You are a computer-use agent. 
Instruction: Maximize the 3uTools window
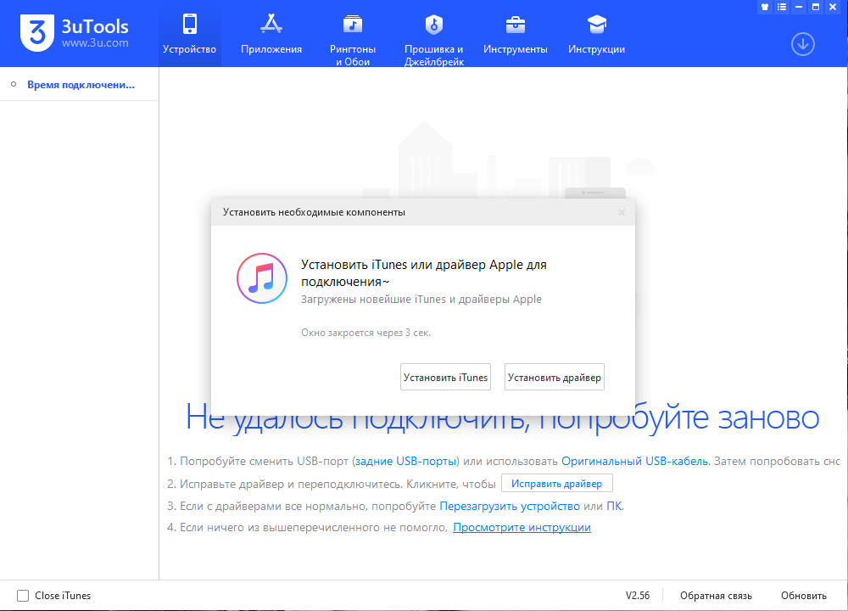816,7
